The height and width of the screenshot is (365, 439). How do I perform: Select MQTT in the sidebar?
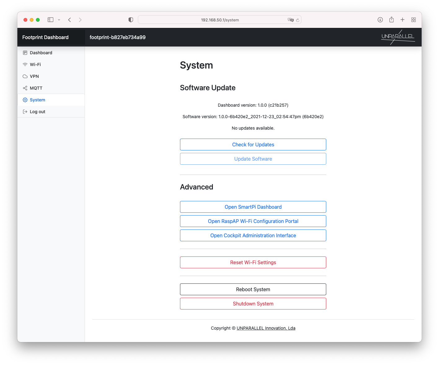click(51, 88)
